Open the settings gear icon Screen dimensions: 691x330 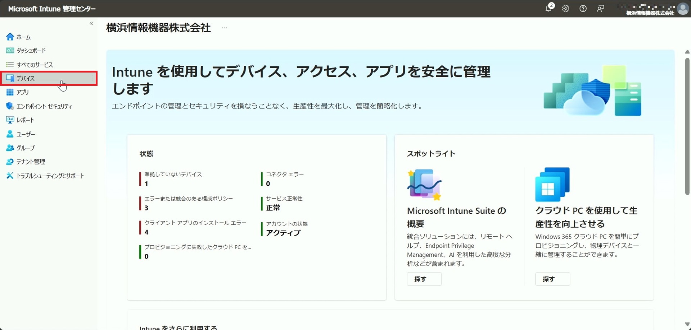tap(566, 9)
